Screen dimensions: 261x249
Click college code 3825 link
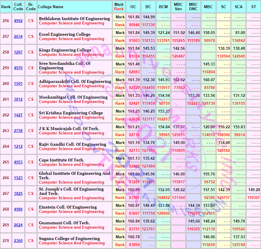pos(18,194)
